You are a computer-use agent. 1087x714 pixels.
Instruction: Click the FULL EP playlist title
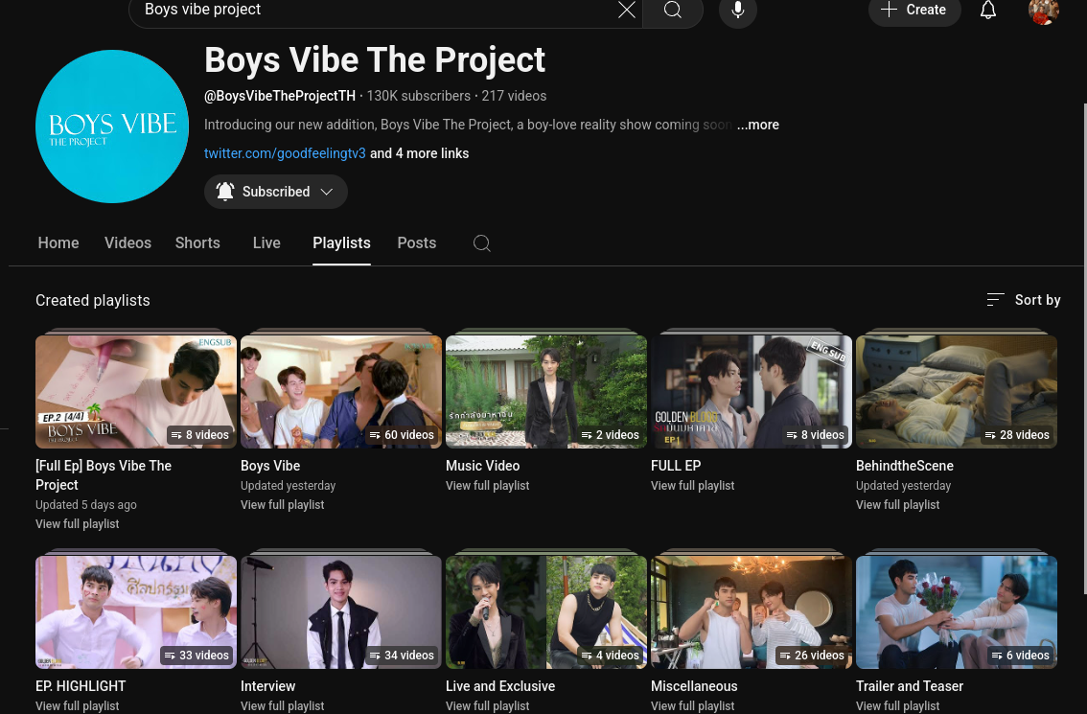point(676,466)
